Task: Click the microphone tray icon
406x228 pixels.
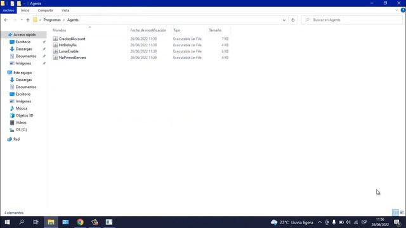Action: point(334,222)
